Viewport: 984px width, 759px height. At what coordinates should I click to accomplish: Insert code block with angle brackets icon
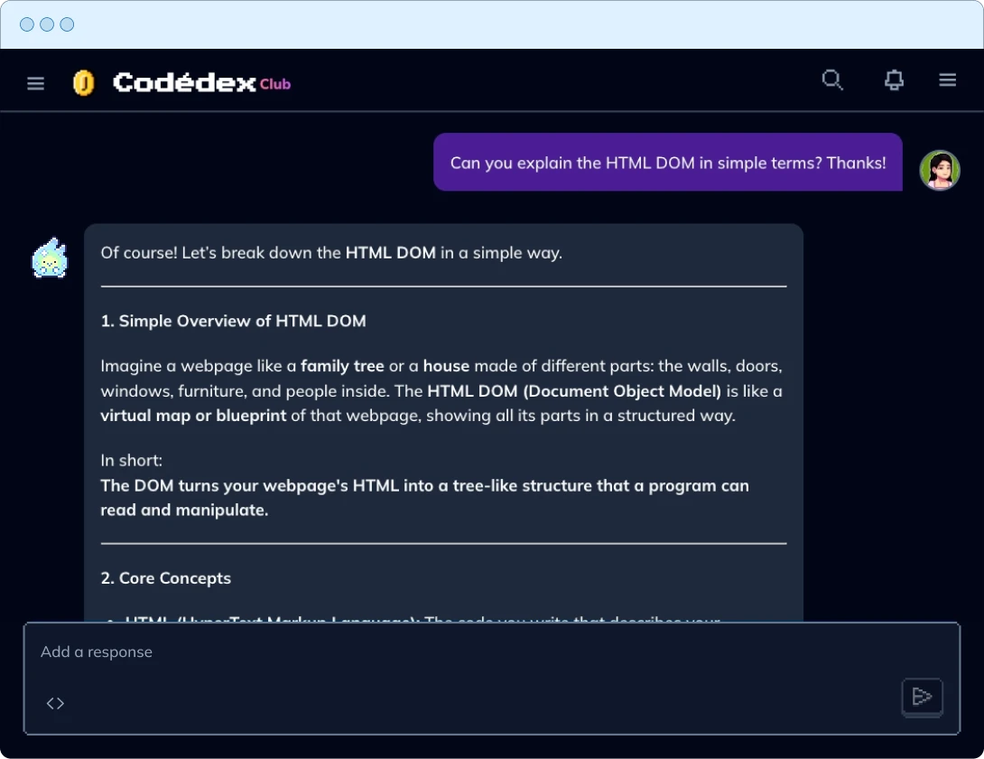click(x=55, y=703)
